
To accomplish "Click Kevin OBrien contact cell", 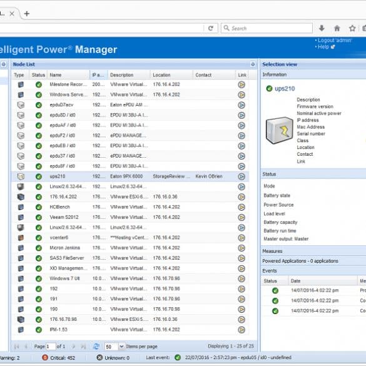I will [x=209, y=176].
